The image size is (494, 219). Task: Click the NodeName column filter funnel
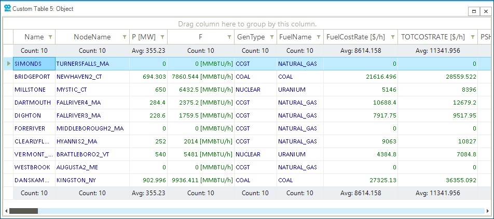[x=124, y=37]
